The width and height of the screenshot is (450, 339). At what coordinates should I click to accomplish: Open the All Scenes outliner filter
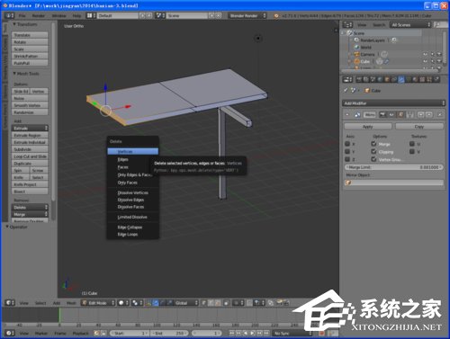pyautogui.click(x=410, y=25)
